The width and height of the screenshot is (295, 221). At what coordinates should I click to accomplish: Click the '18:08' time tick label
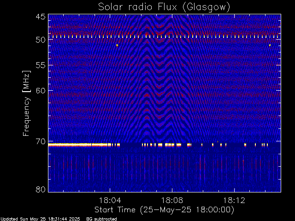tap(172, 200)
